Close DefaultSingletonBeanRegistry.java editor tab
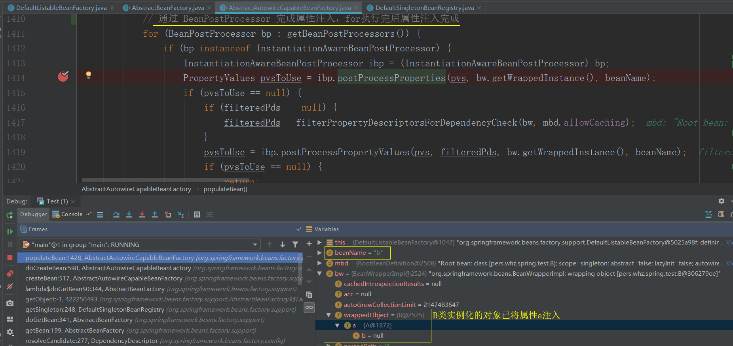Screen dimensions: 733x346 click(479, 8)
